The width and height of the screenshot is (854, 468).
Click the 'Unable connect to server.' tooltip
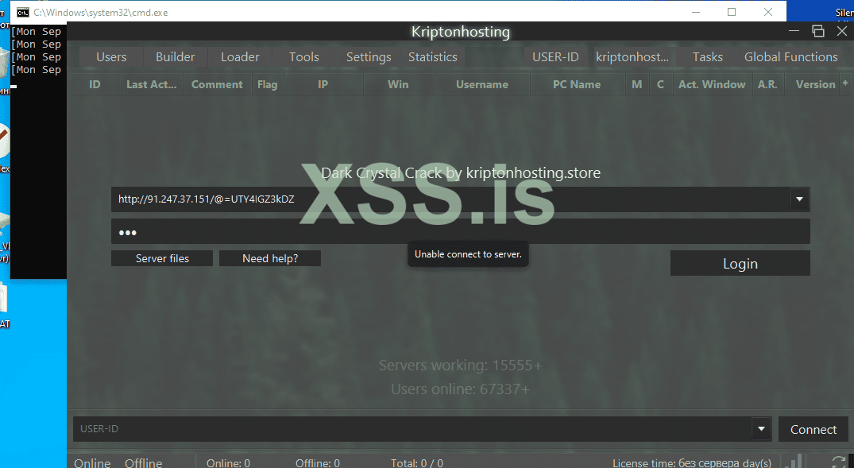click(x=468, y=254)
